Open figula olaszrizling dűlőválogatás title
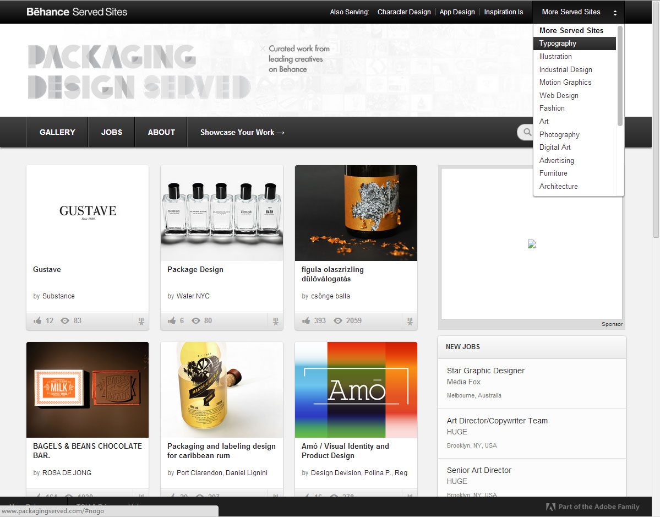660x517 pixels. [332, 274]
